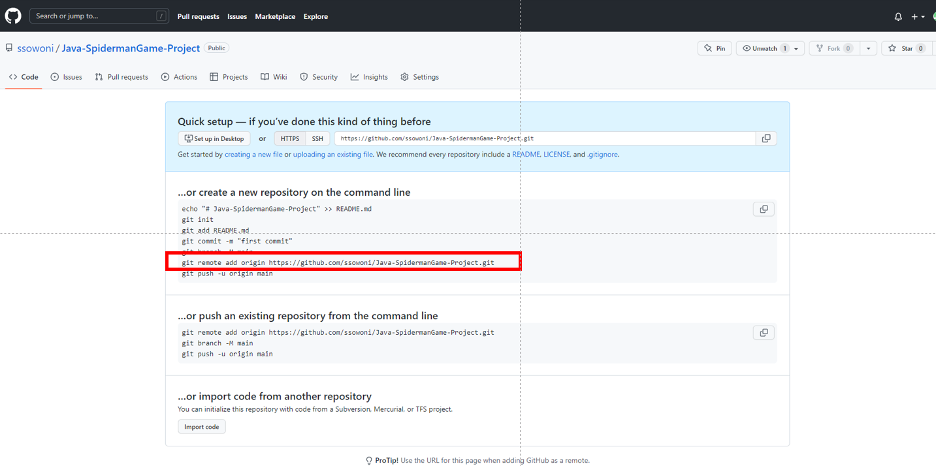Open the .gitignore link
936x466 pixels.
pyautogui.click(x=602, y=155)
